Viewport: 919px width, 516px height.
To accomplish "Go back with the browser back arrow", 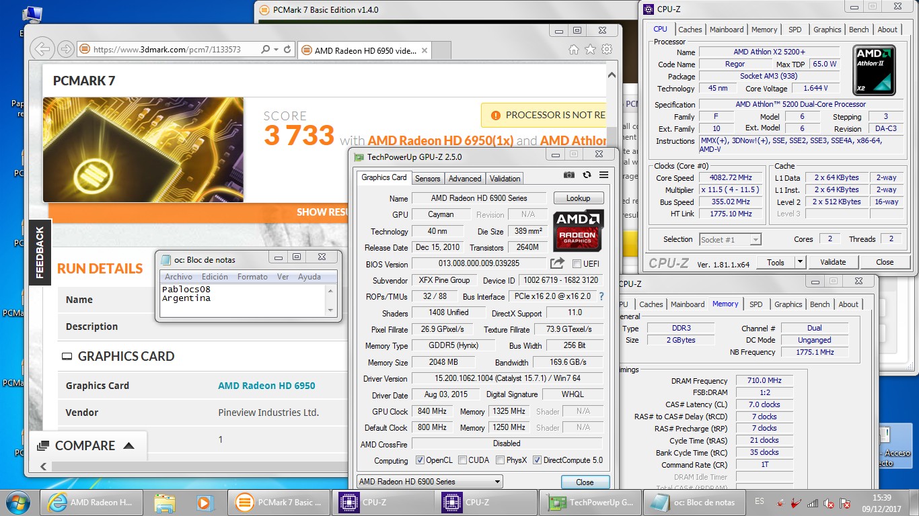I will [x=42, y=49].
